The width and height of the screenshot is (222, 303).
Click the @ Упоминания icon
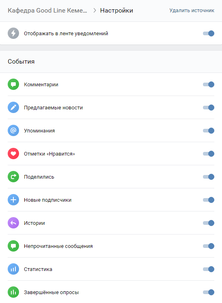click(x=13, y=130)
